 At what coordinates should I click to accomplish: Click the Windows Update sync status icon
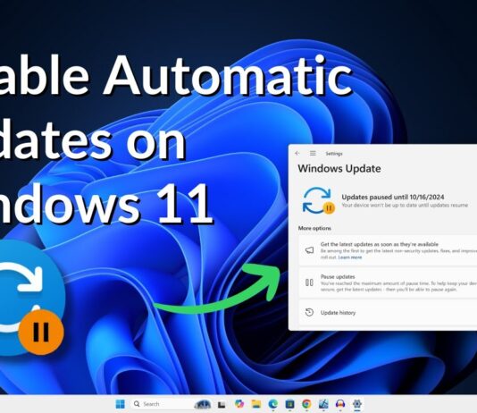coord(318,200)
